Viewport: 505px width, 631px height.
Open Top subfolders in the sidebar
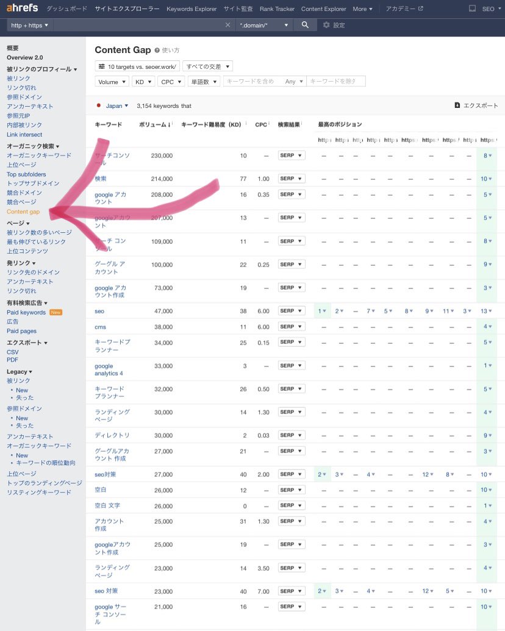click(x=26, y=174)
